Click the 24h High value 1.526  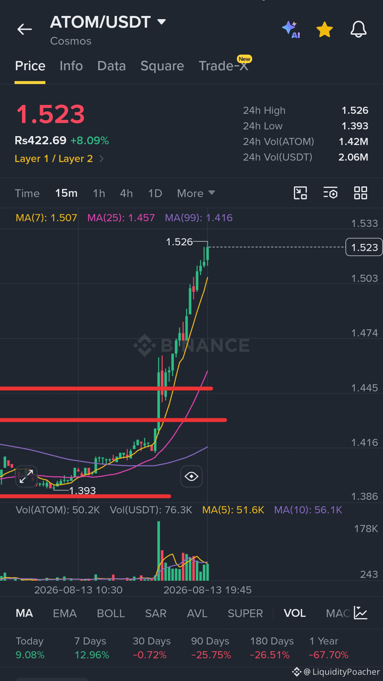tap(355, 110)
